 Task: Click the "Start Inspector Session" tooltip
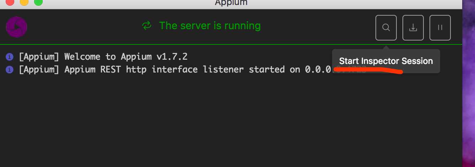[x=386, y=61]
